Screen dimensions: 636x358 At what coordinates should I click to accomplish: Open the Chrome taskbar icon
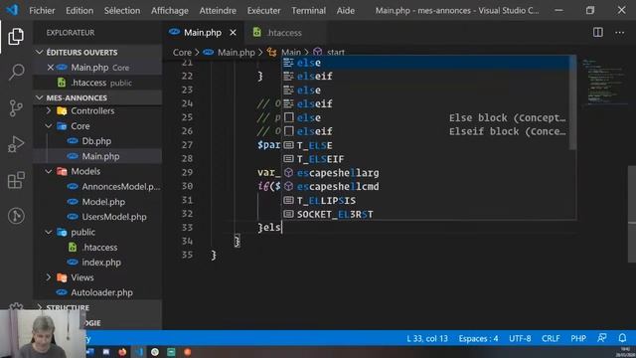pyautogui.click(x=155, y=352)
